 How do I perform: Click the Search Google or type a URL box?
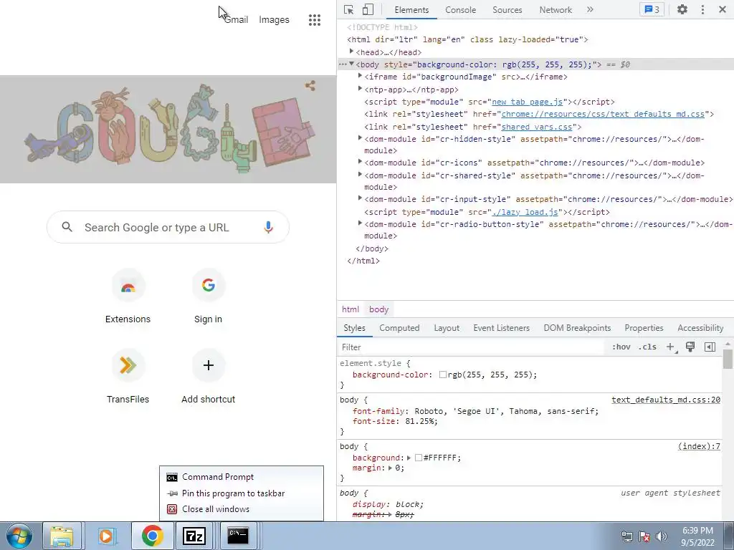(x=168, y=227)
